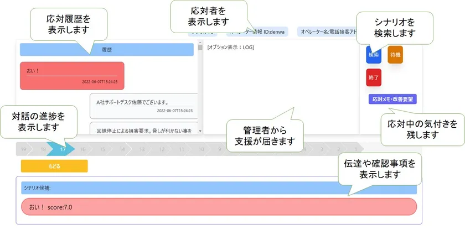Select progress step 1
The width and height of the screenshot is (465, 245).
point(355,149)
